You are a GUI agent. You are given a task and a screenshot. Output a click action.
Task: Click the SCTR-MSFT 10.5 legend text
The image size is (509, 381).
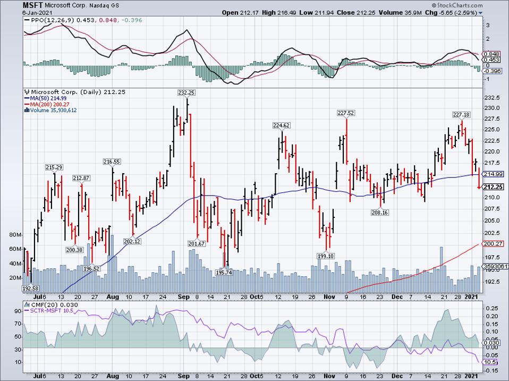(x=52, y=311)
